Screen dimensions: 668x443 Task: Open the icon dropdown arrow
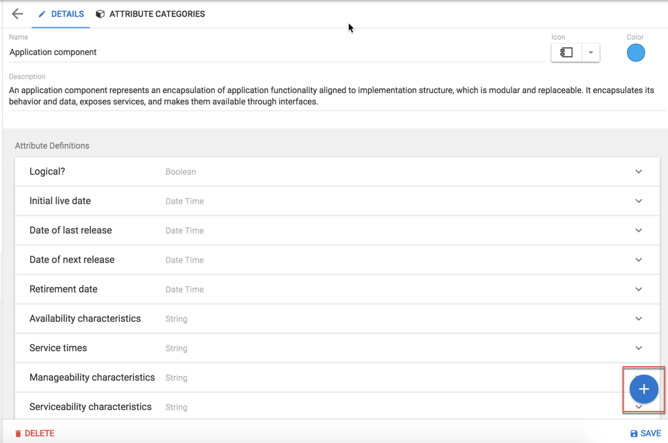[x=590, y=52]
